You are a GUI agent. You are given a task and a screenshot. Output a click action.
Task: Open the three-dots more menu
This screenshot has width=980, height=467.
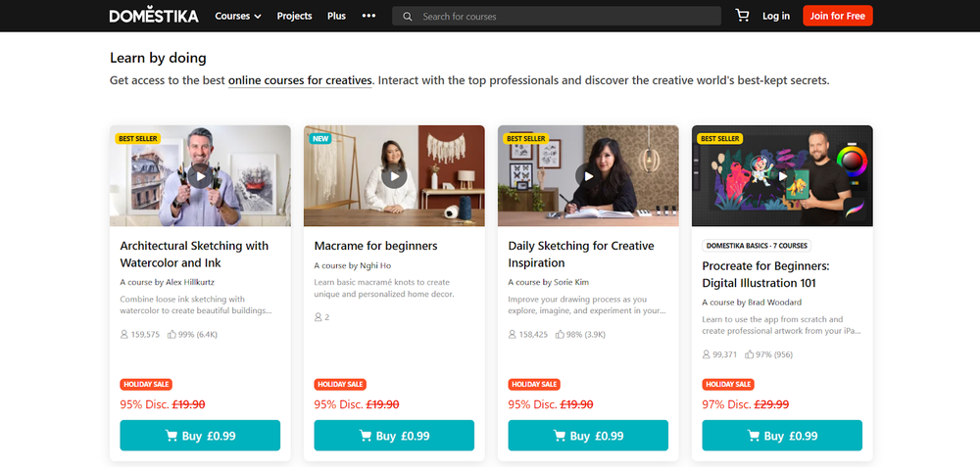[x=368, y=16]
